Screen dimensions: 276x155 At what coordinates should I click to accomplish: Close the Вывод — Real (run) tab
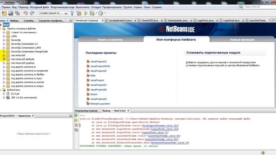(129, 111)
